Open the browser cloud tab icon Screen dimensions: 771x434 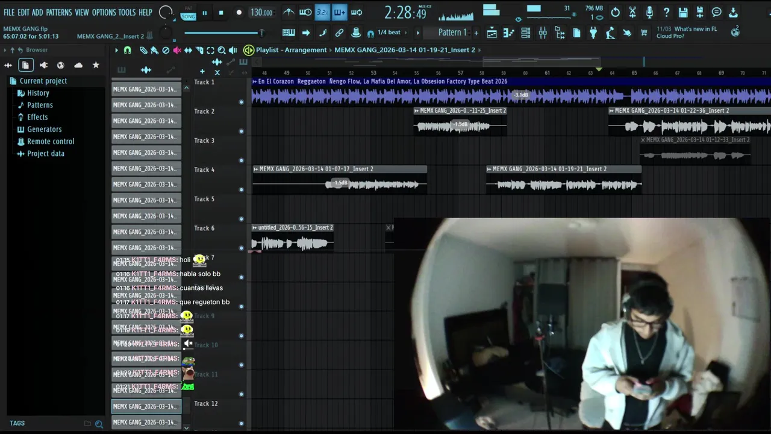point(78,65)
